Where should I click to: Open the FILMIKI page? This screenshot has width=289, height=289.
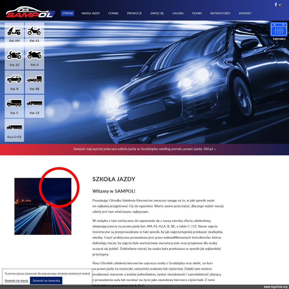[197, 13]
